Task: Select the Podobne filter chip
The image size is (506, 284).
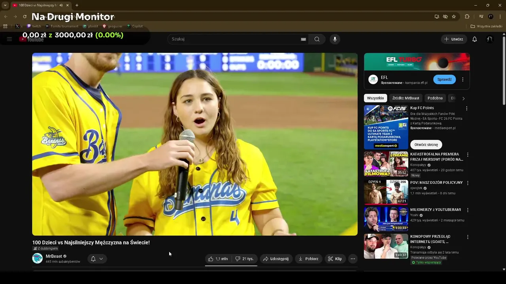Action: tap(435, 98)
